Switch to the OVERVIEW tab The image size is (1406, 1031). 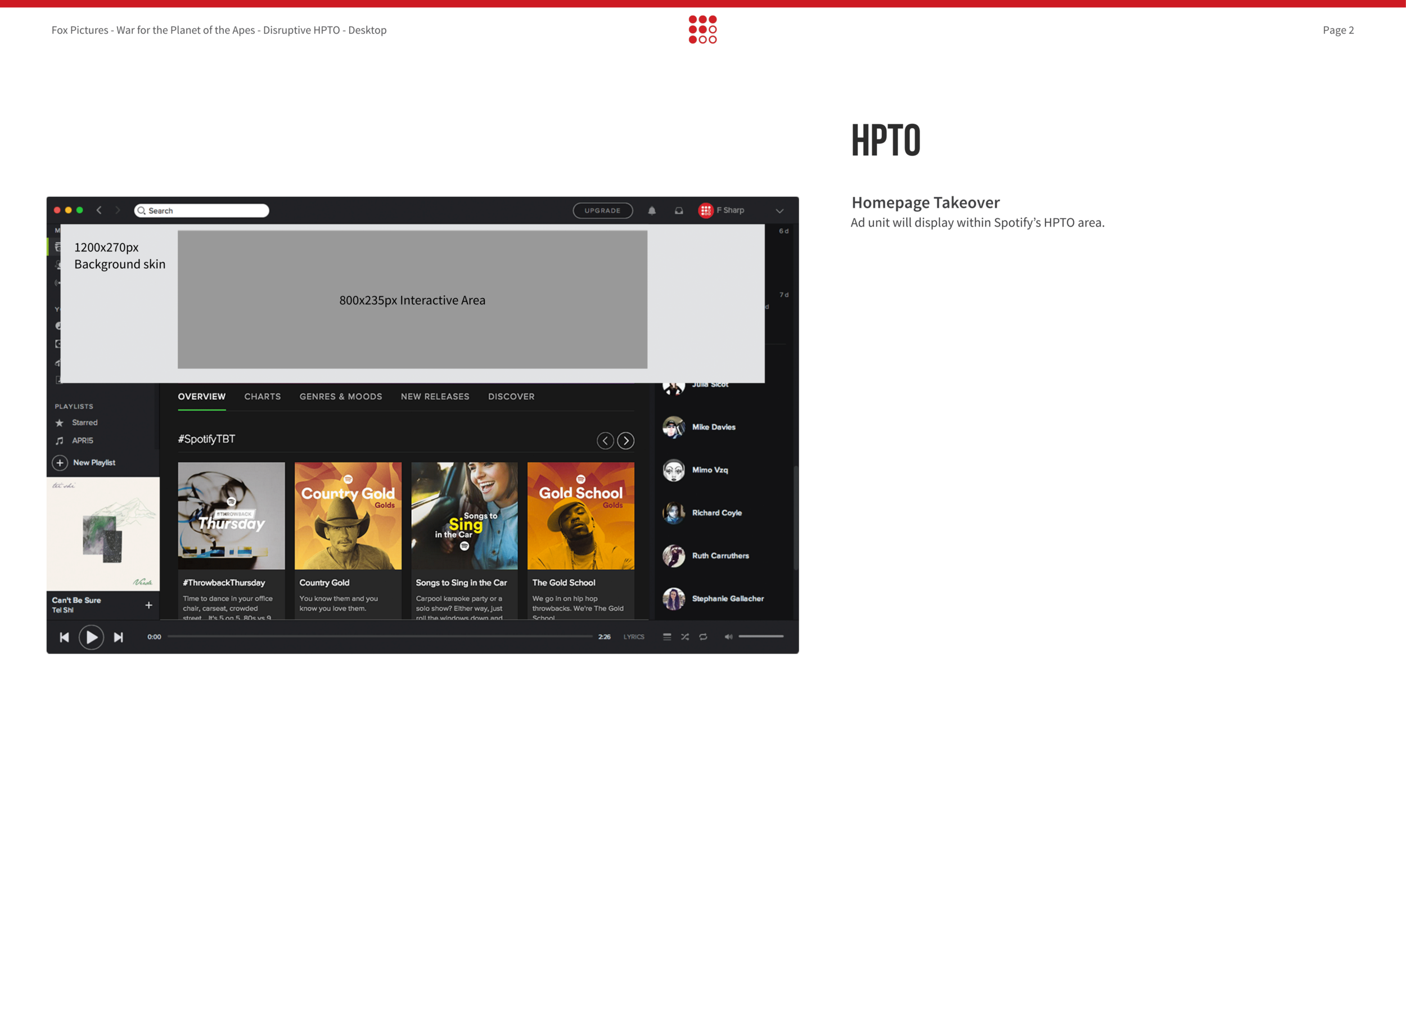(x=201, y=397)
